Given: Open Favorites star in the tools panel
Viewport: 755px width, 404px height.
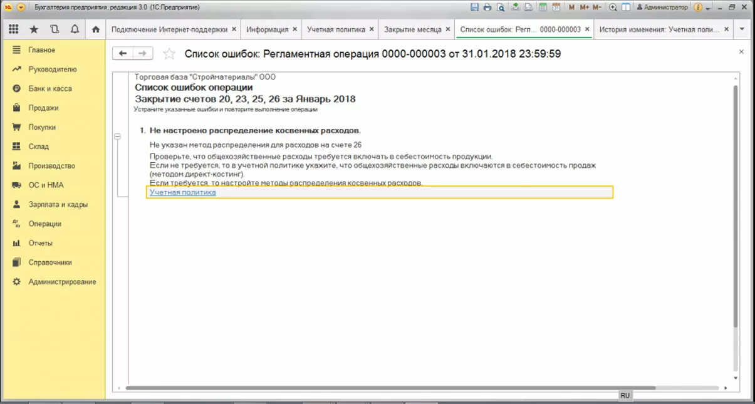Looking at the screenshot, I should click(x=34, y=29).
